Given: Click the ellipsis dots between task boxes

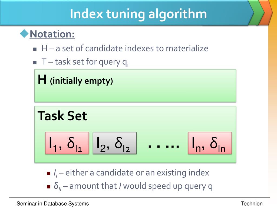Looking at the screenshot, I should pos(164,146).
